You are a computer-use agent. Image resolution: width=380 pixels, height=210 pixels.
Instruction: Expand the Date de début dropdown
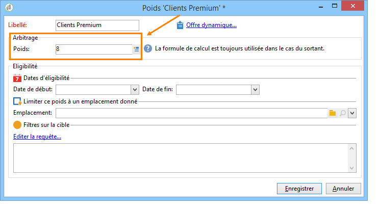135,90
